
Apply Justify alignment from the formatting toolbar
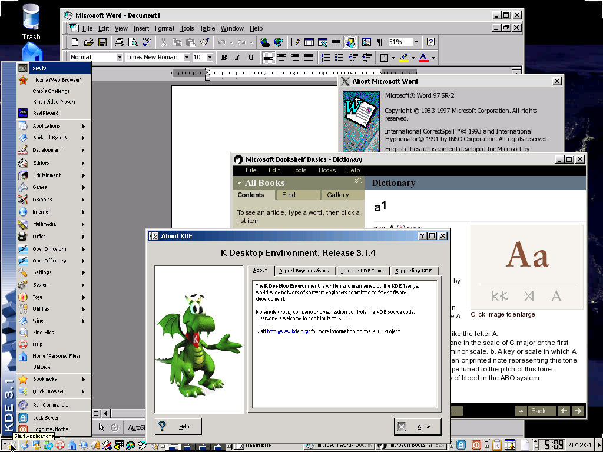point(309,58)
